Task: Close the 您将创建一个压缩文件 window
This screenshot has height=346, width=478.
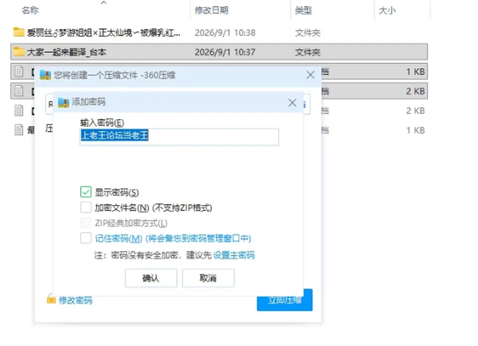Action: click(310, 75)
